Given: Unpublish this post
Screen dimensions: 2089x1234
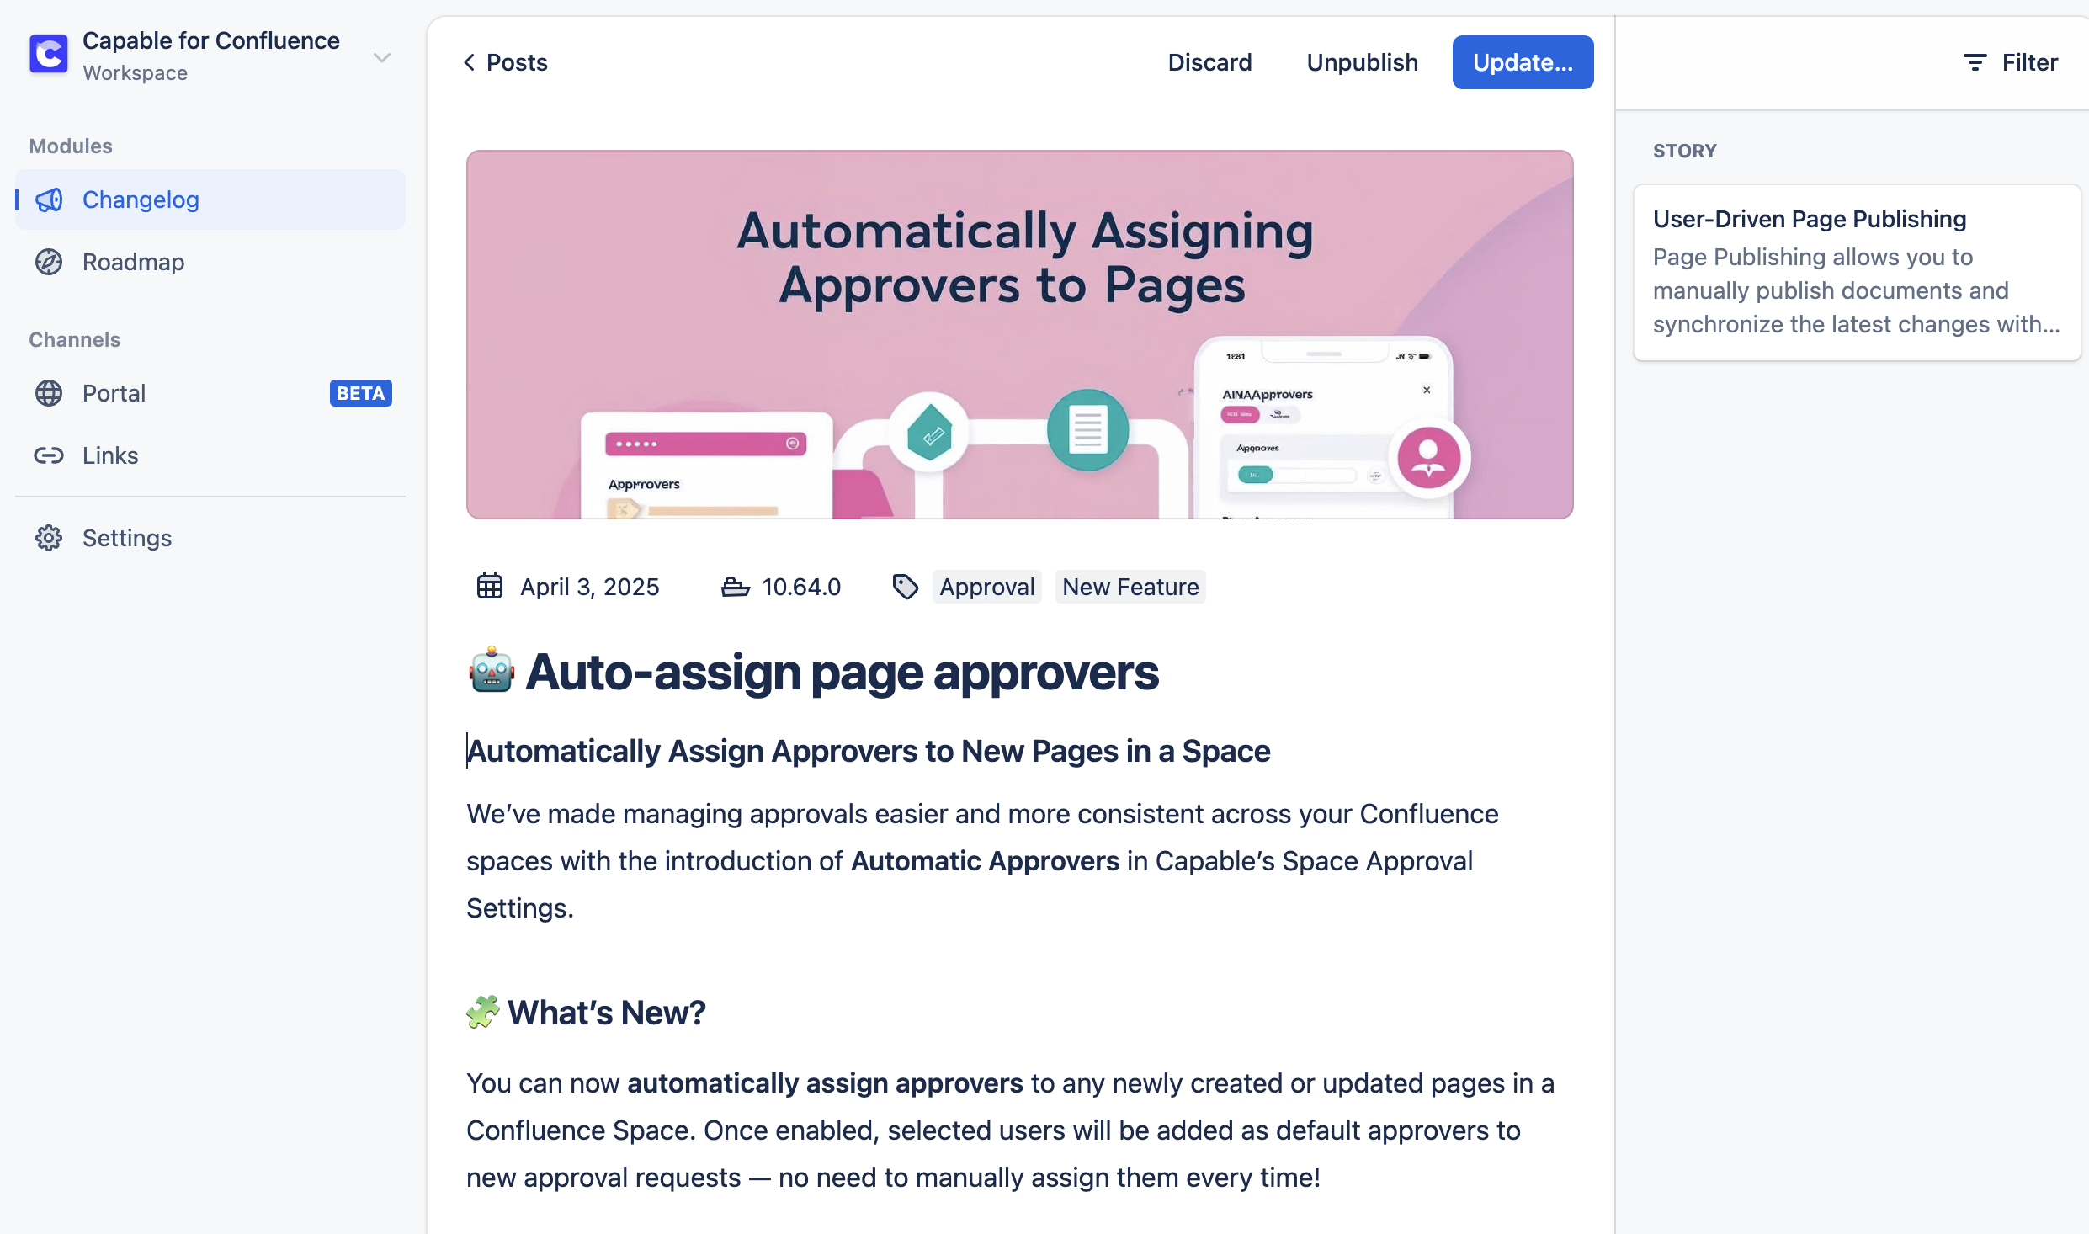Looking at the screenshot, I should point(1362,62).
